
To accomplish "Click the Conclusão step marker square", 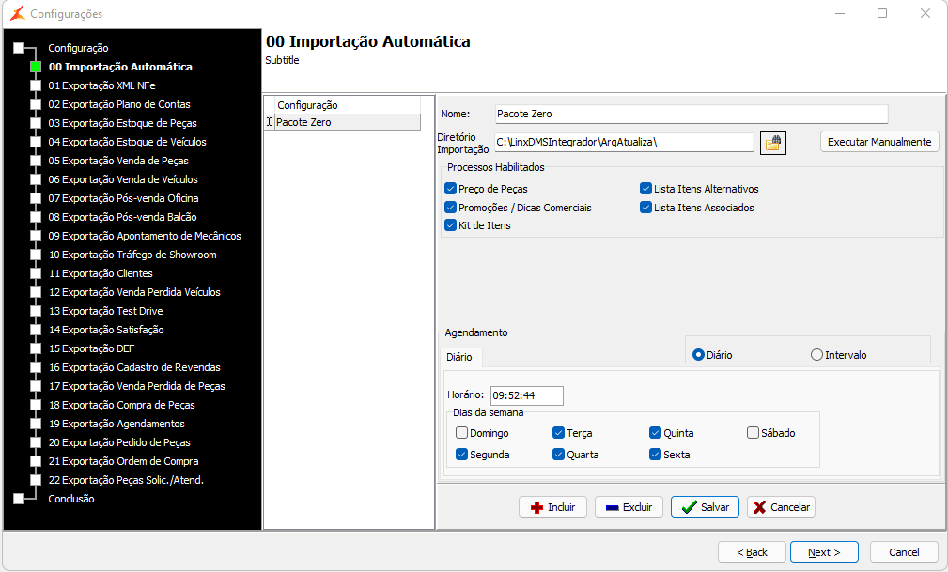I will tap(19, 499).
